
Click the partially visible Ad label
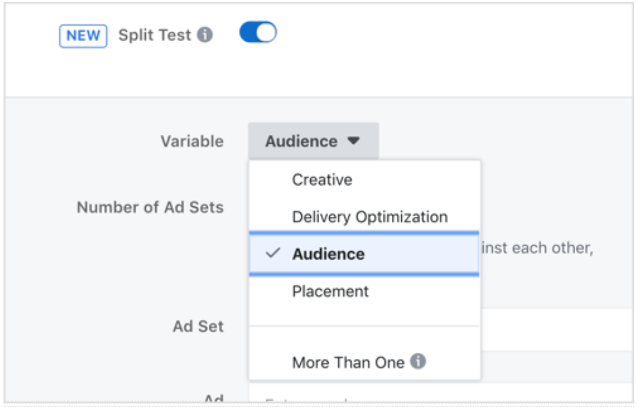213,399
